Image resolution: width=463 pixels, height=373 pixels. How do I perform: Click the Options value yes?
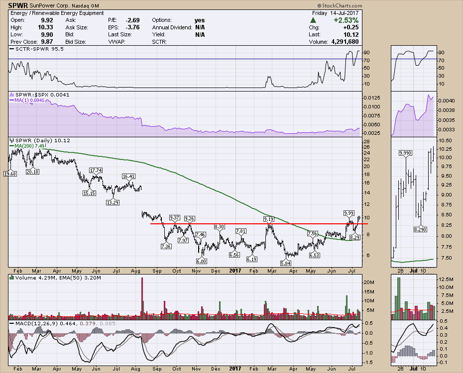pos(200,20)
